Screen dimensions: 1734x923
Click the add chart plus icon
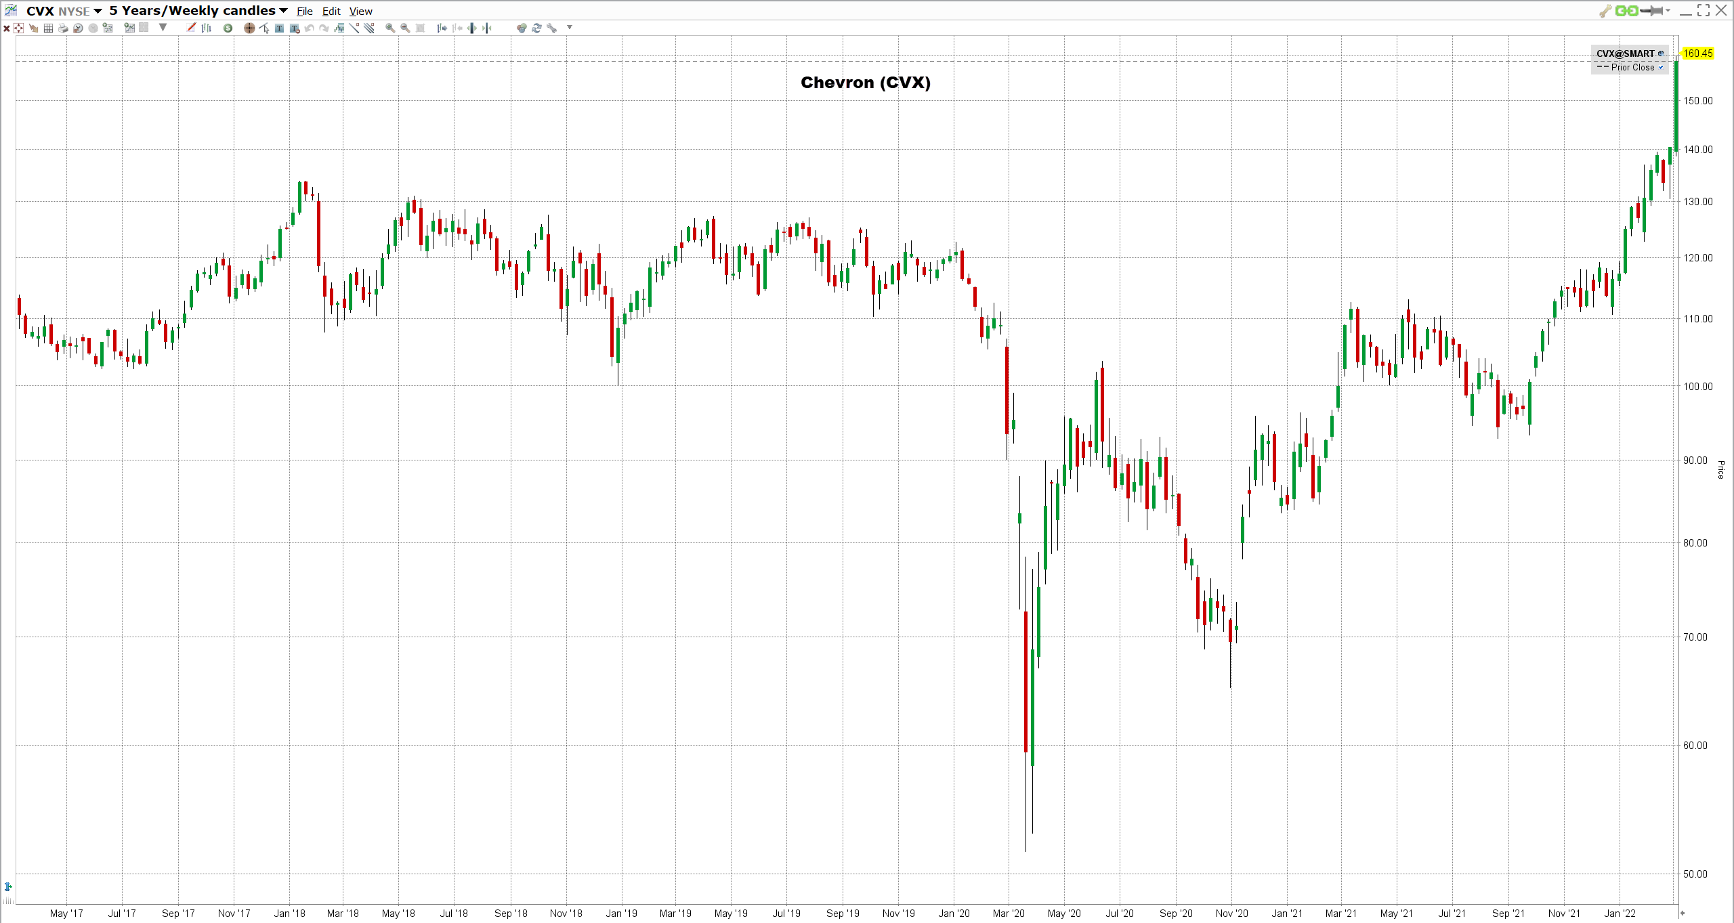(x=129, y=28)
